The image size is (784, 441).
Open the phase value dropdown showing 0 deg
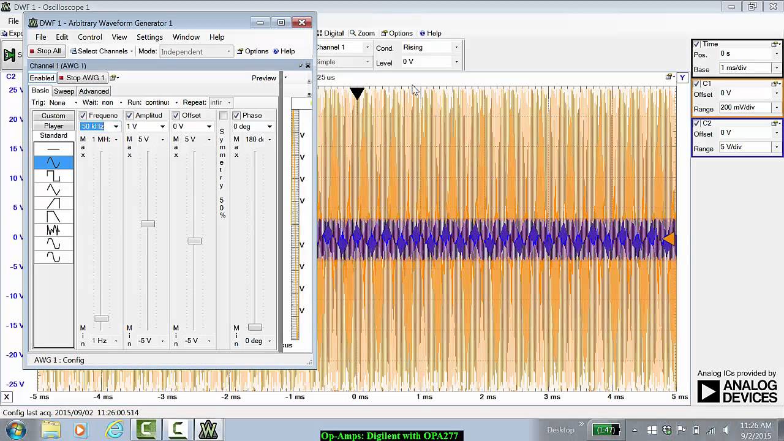[x=269, y=127]
